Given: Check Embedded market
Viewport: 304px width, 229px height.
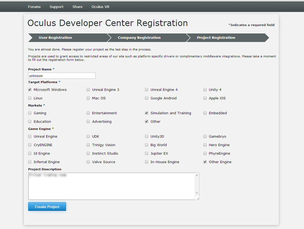Looking at the screenshot, I should [205, 113].
